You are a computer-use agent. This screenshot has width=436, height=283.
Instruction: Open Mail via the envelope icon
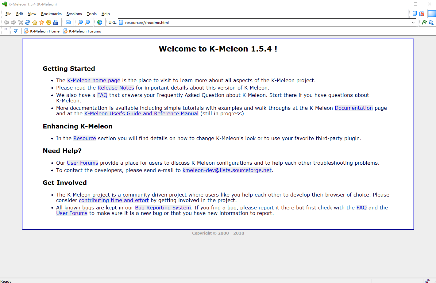tap(68, 22)
